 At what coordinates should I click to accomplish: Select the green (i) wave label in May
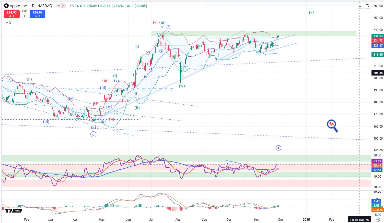click(115, 76)
